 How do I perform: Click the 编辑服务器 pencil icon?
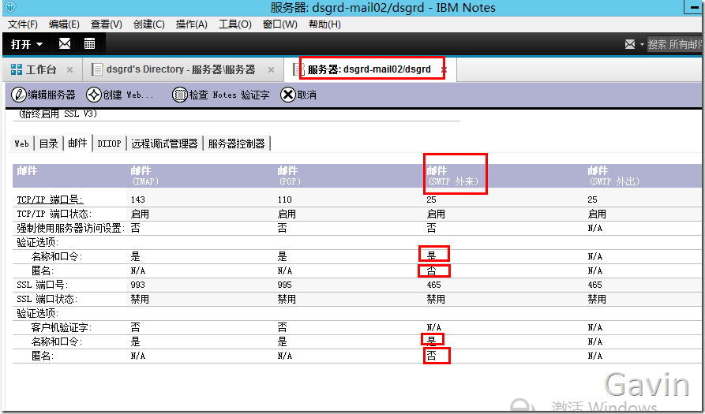(x=19, y=95)
